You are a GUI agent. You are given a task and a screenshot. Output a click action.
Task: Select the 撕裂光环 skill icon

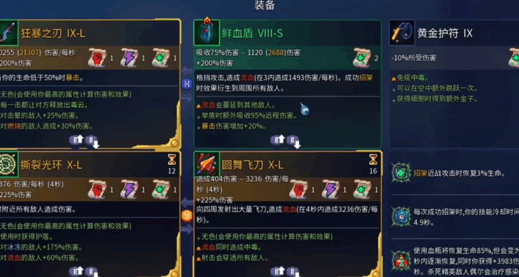coord(9,164)
